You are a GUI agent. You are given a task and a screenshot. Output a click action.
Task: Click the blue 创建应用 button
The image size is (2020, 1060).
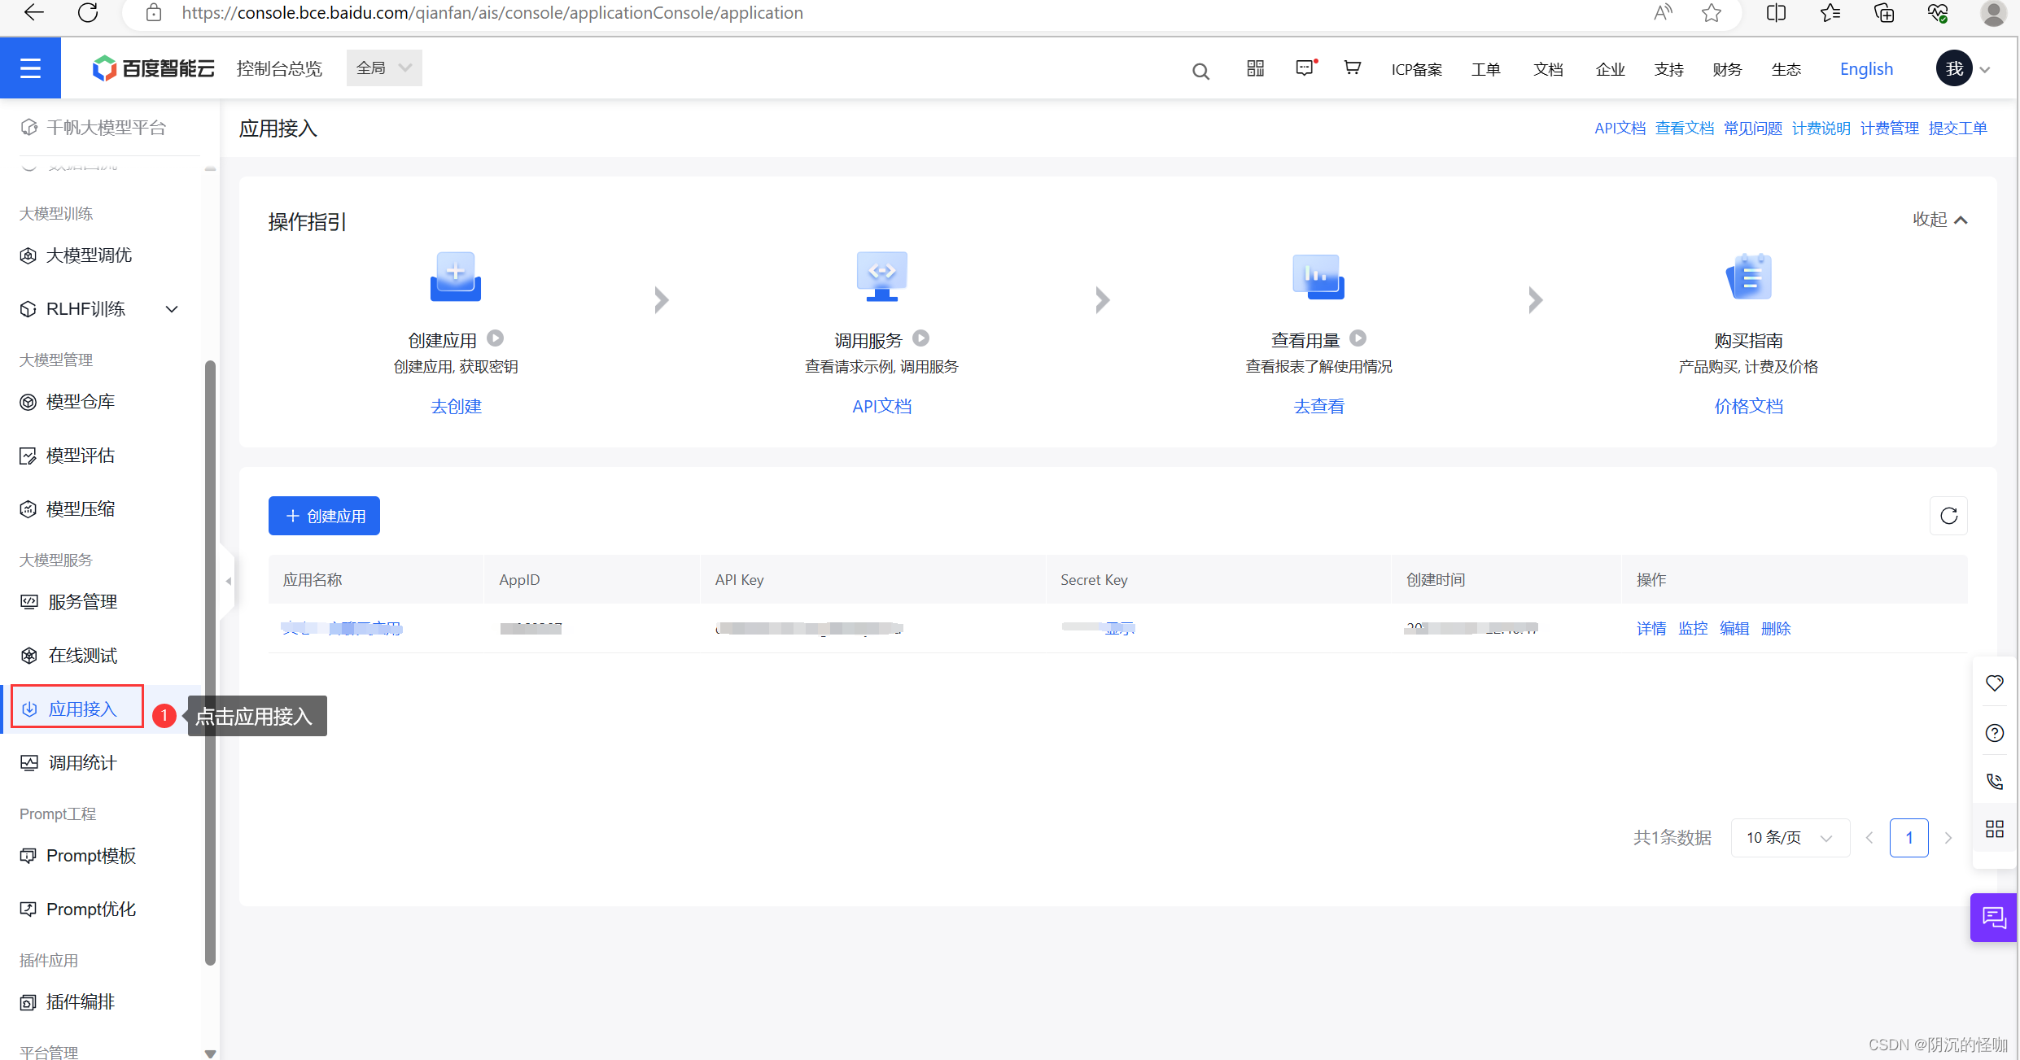pyautogui.click(x=324, y=516)
